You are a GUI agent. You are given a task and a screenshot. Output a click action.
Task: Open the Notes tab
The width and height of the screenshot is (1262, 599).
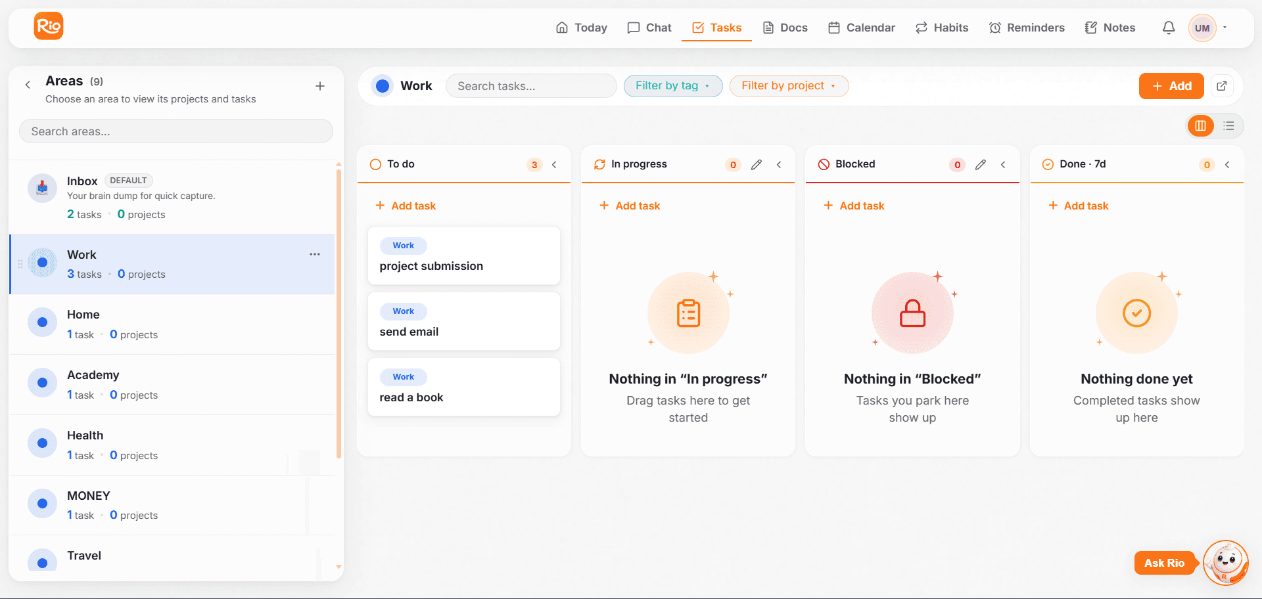coord(1110,28)
